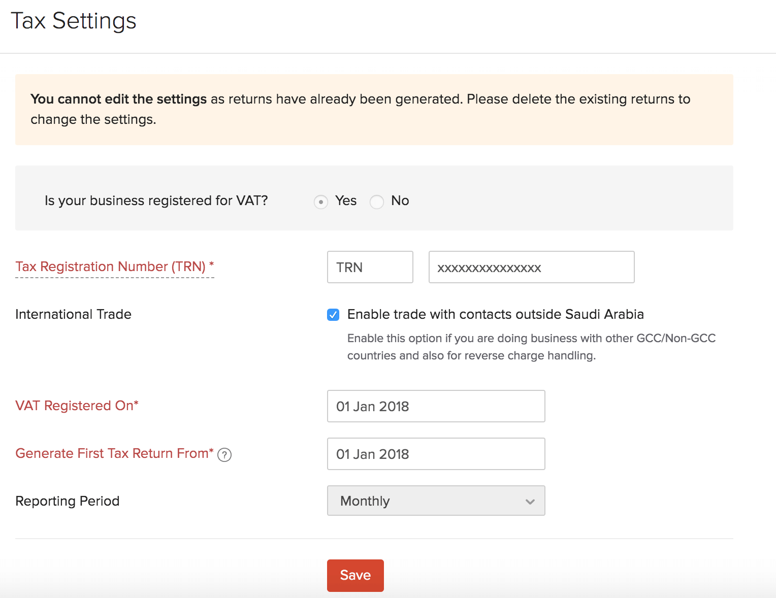Click the 'You cannot edit the settings' warning banner

[374, 109]
